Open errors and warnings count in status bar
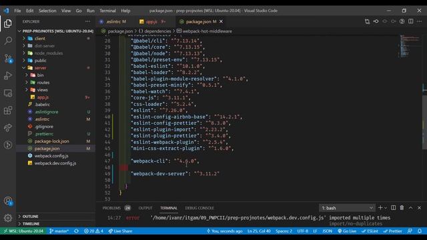Viewport: 427px width, 240px height. pos(93,231)
